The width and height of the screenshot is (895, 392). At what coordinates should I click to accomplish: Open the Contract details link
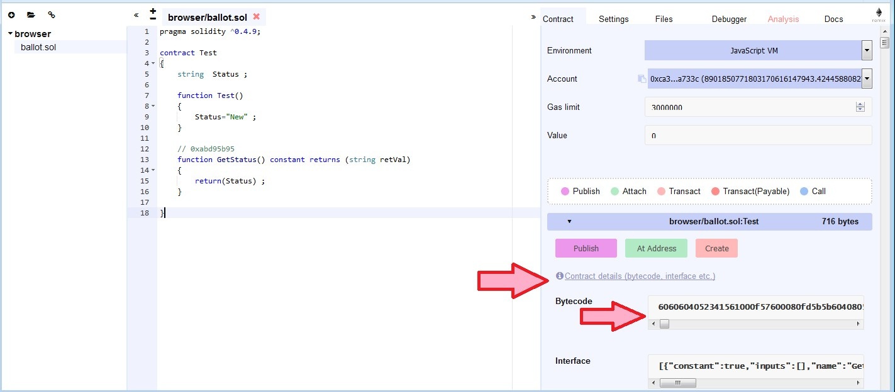640,276
